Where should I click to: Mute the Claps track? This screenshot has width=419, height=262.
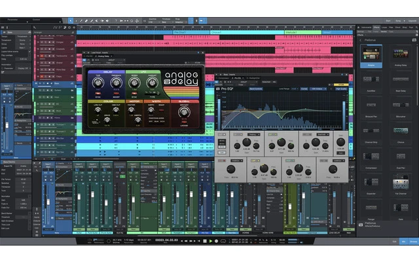[x=42, y=77]
